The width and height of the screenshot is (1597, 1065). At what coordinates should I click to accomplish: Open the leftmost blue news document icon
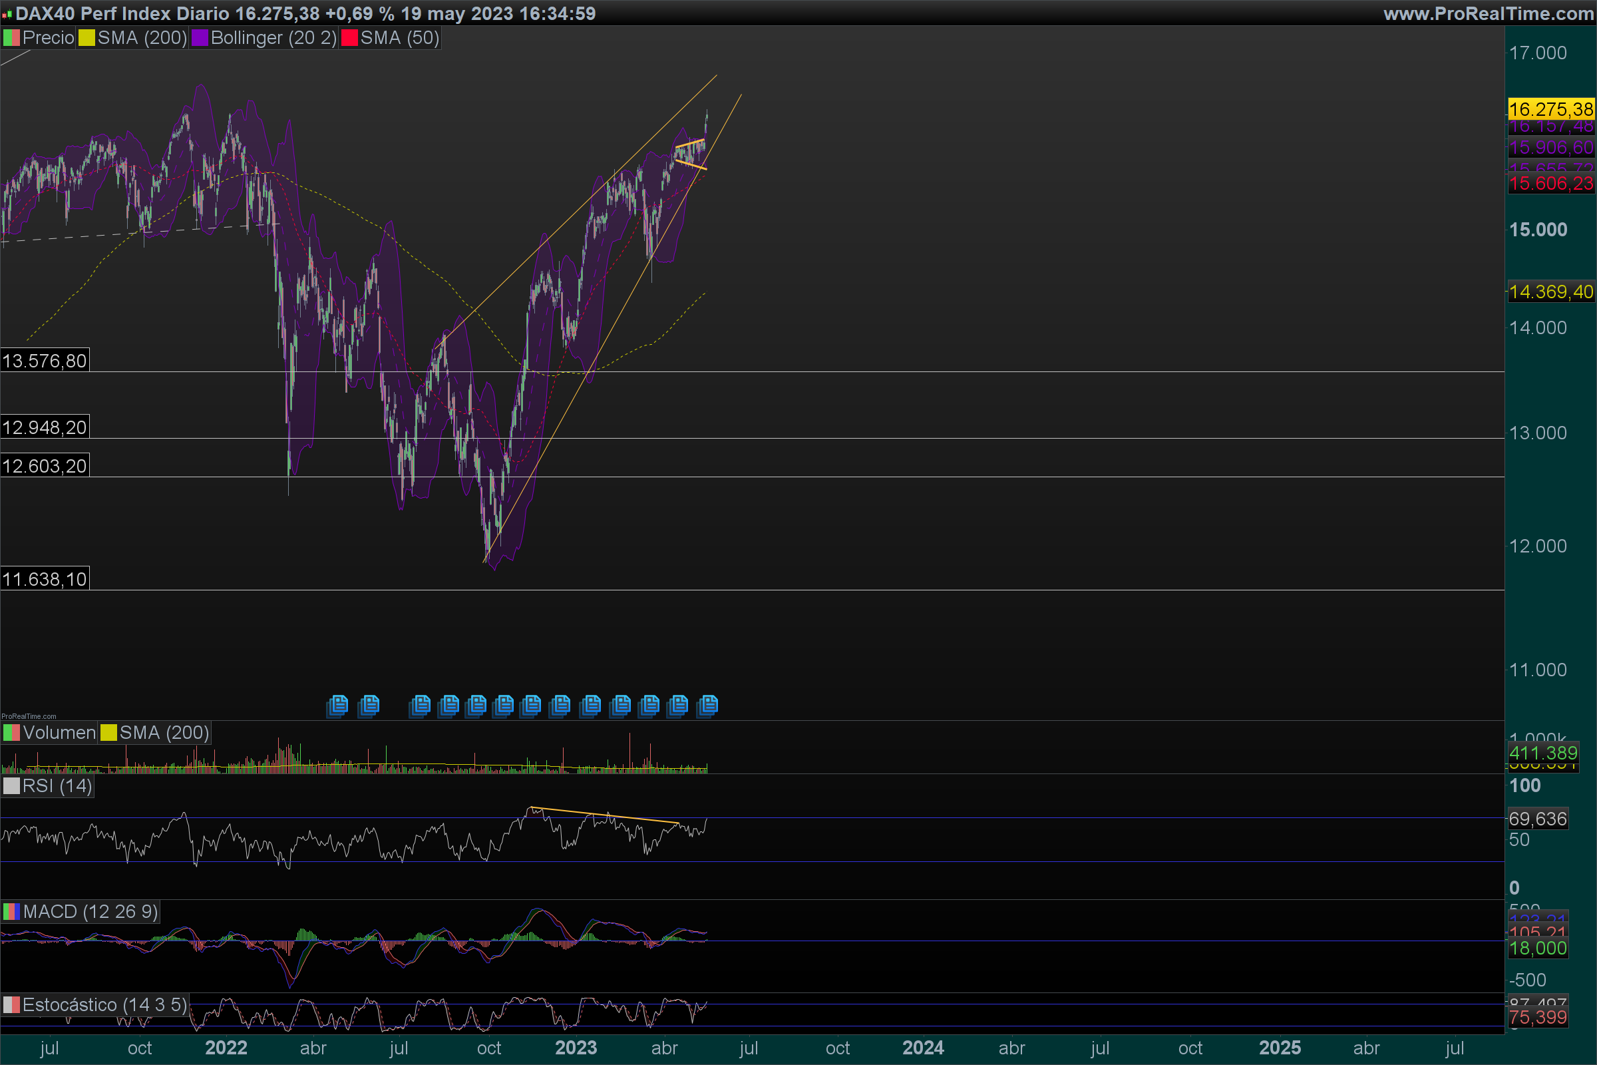click(x=337, y=705)
